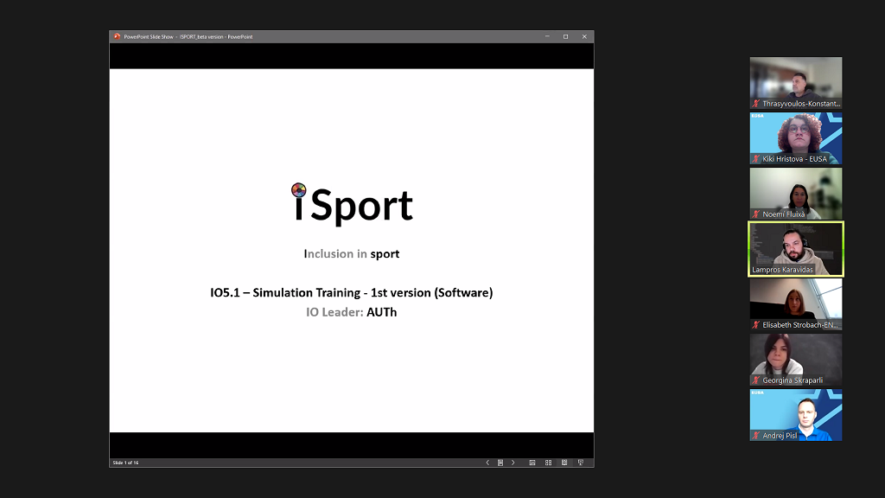This screenshot has width=885, height=498.
Task: Switch to Reading View
Action: (564, 463)
